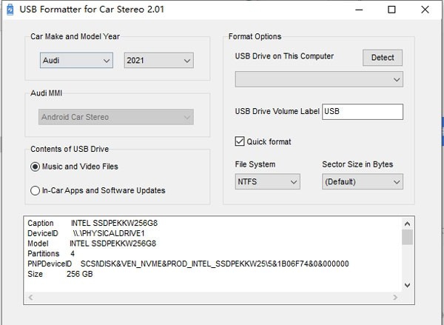Click the vertical scrollbar thumb in info box

407,237
